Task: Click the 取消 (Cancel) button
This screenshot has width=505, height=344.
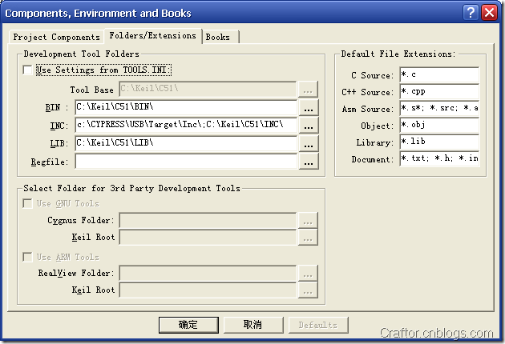Action: [x=253, y=325]
